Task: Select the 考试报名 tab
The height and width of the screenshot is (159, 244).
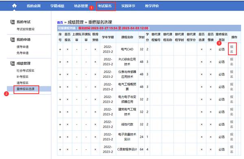Action: pyautogui.click(x=105, y=6)
